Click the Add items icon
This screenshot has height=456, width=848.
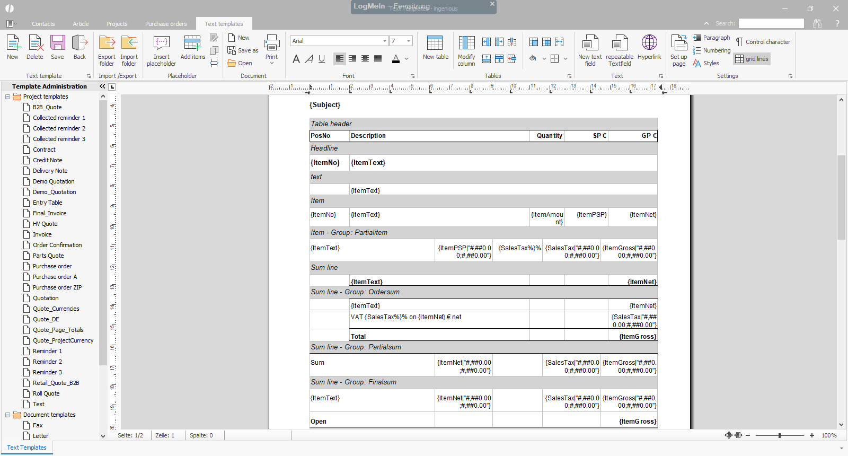click(x=192, y=43)
